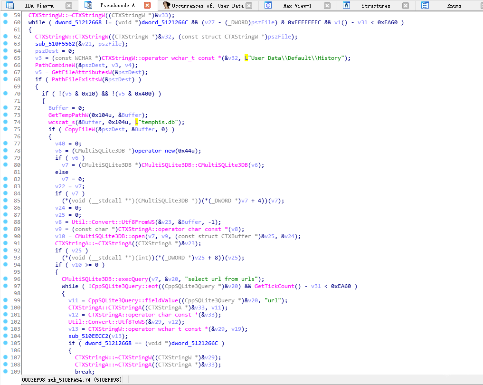Click CMultiSQLite3DB::open on line 90
Viewport: 483px width, 385px height.
(x=110, y=236)
